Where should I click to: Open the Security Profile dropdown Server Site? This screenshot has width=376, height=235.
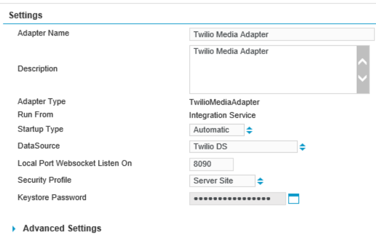[222, 181]
